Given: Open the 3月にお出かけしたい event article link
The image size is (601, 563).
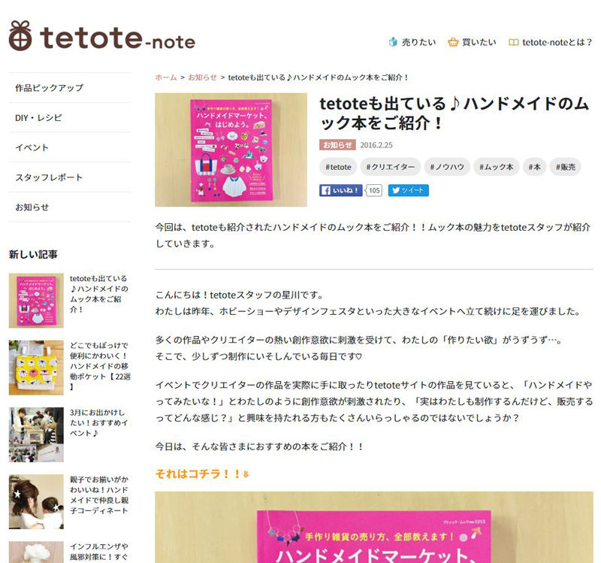Looking at the screenshot, I should pos(98,422).
